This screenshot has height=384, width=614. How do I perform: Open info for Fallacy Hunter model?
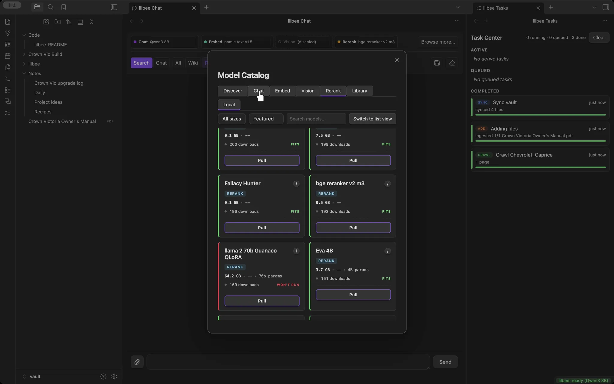click(296, 184)
